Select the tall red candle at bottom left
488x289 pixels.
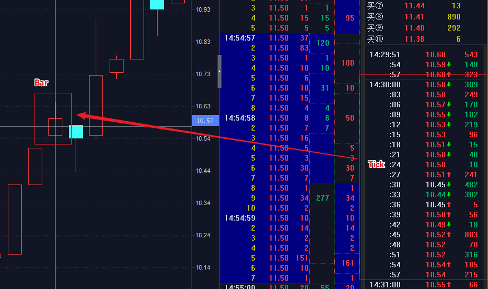14,219
